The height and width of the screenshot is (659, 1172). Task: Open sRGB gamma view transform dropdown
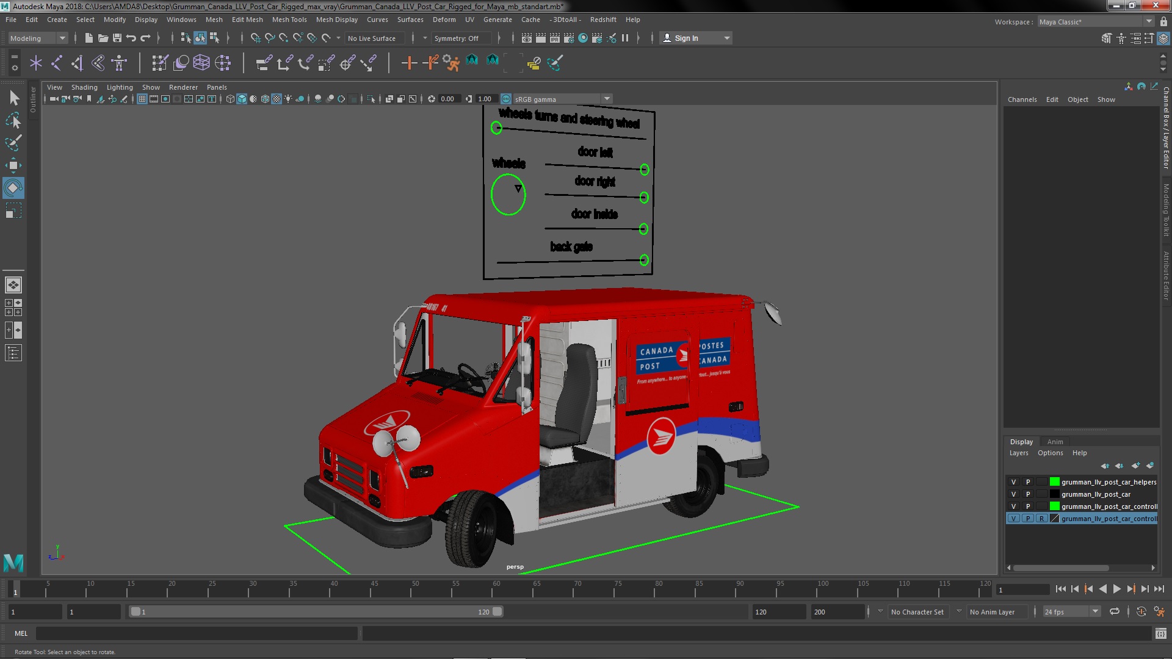pyautogui.click(x=563, y=99)
